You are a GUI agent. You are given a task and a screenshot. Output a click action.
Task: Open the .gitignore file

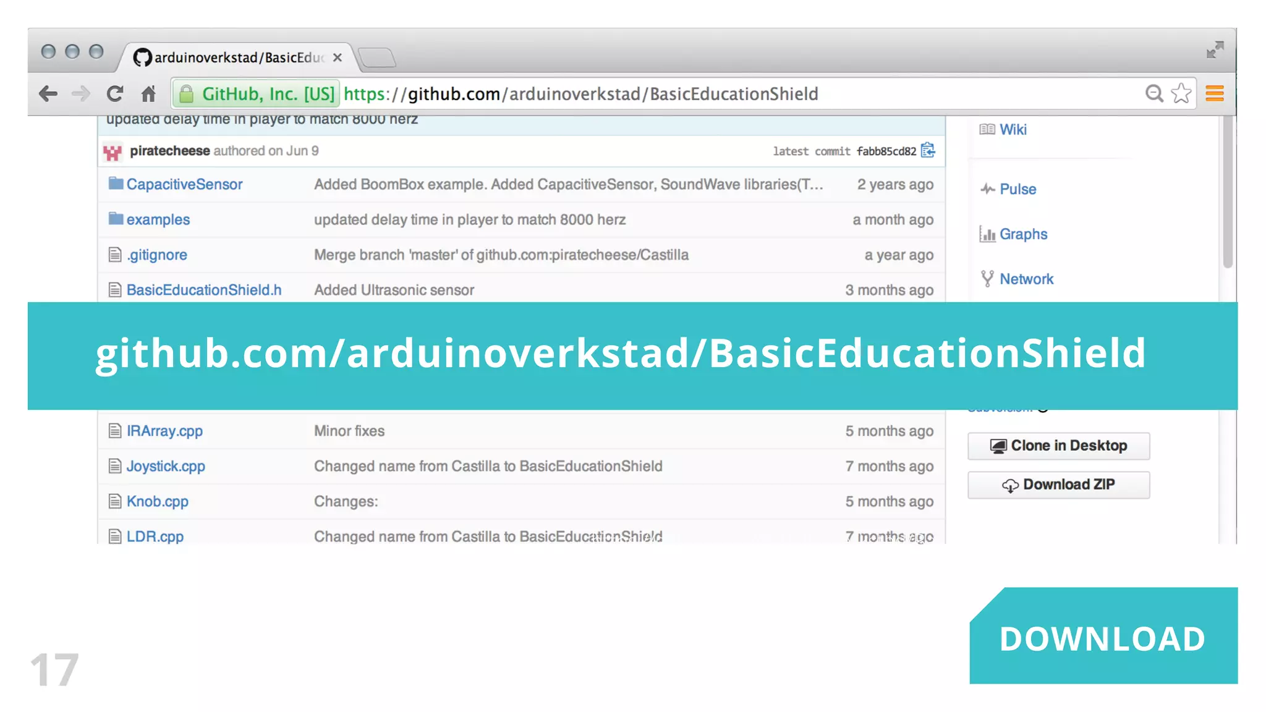[x=157, y=255]
